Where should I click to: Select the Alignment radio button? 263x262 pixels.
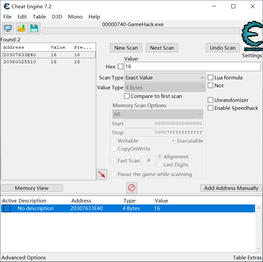[160, 156]
